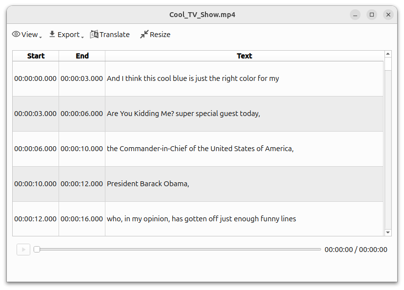Expand the Export dropdown arrow
This screenshot has width=404, height=290.
82,37
